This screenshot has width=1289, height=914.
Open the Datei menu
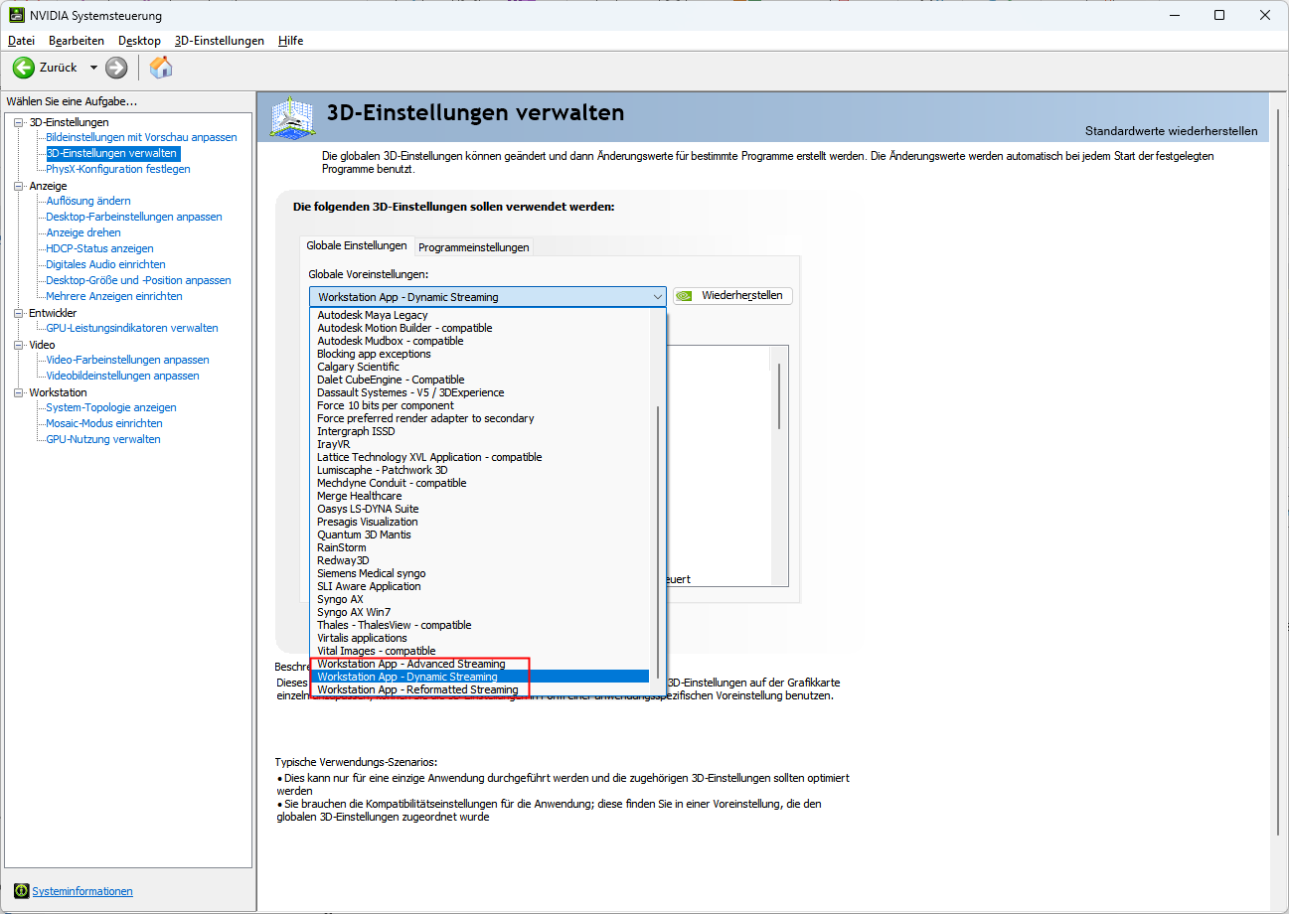coord(21,41)
